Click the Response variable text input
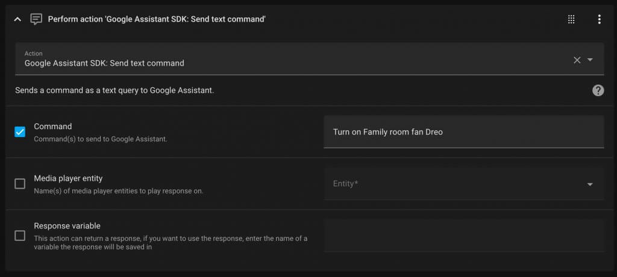Image resolution: width=617 pixels, height=277 pixels. point(463,236)
